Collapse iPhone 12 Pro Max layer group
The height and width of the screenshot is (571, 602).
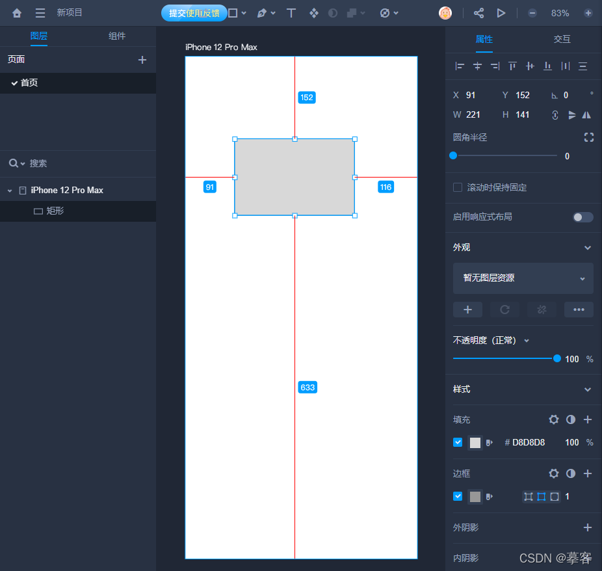click(10, 191)
